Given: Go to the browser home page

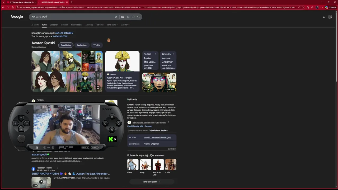Looking at the screenshot, I should 13,7.
